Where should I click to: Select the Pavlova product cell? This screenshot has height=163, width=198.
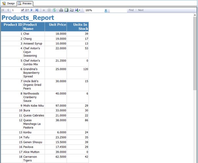34,147
